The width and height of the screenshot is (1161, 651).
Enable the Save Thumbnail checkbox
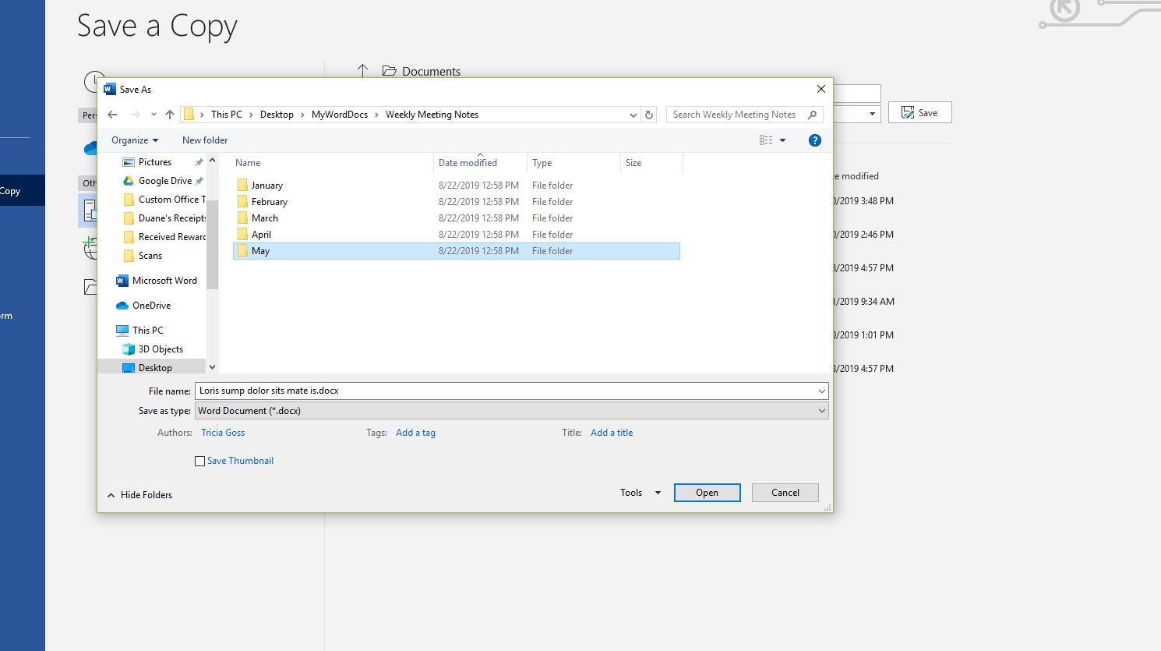(200, 461)
